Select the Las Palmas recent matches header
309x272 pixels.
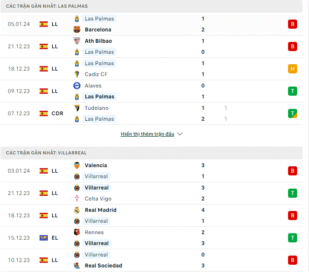152,6
